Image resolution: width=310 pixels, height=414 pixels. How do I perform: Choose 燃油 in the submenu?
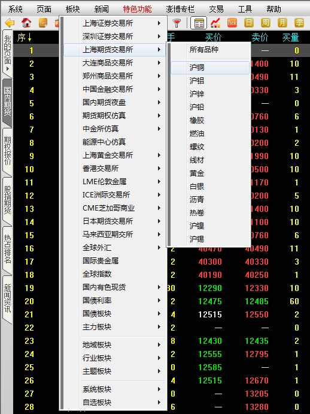click(x=210, y=134)
